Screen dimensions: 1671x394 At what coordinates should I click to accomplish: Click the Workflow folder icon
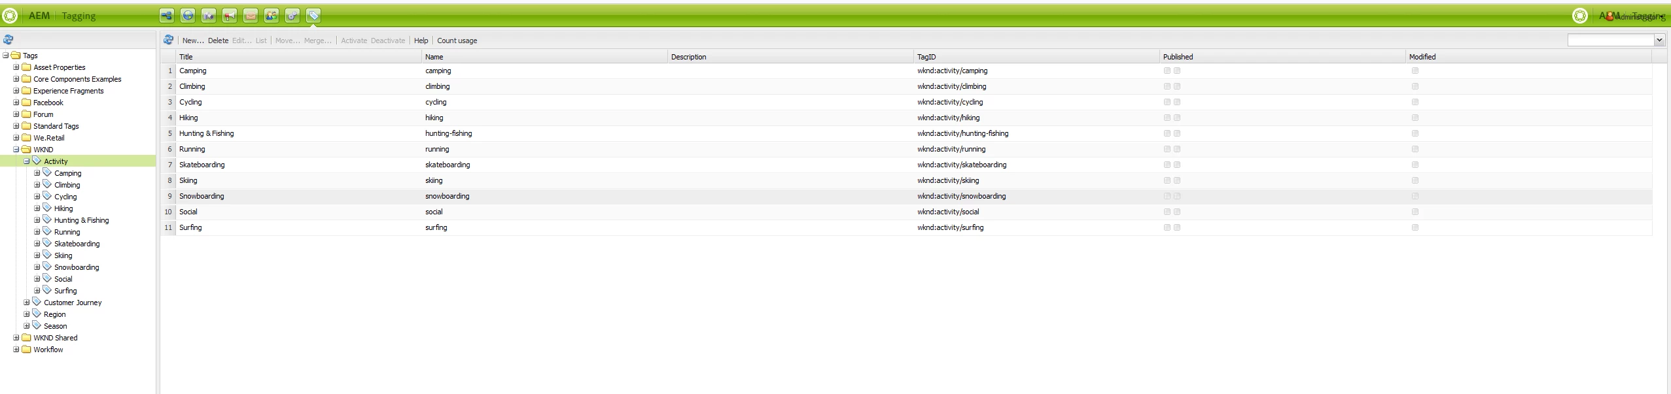coord(26,349)
